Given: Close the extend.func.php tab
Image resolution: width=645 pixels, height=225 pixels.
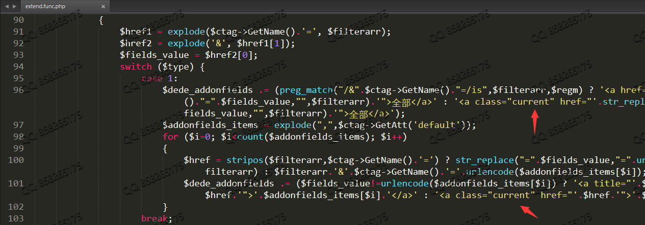Looking at the screenshot, I should click(x=103, y=7).
